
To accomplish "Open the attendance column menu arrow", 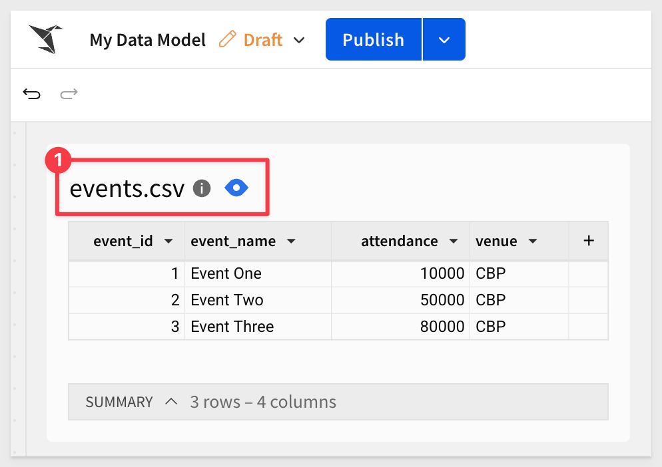I will (x=454, y=241).
